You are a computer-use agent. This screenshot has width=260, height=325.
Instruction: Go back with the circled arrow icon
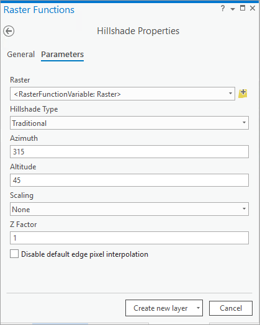pos(9,31)
